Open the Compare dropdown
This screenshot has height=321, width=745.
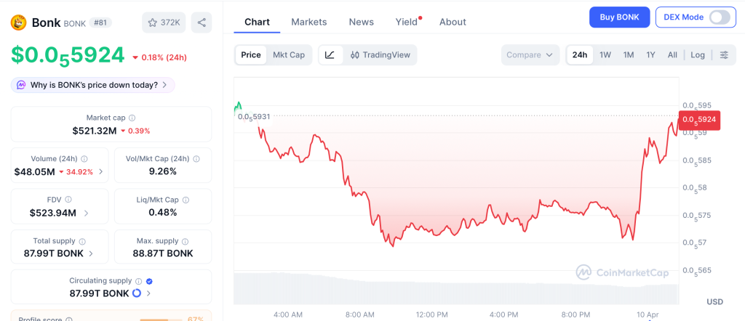point(530,54)
